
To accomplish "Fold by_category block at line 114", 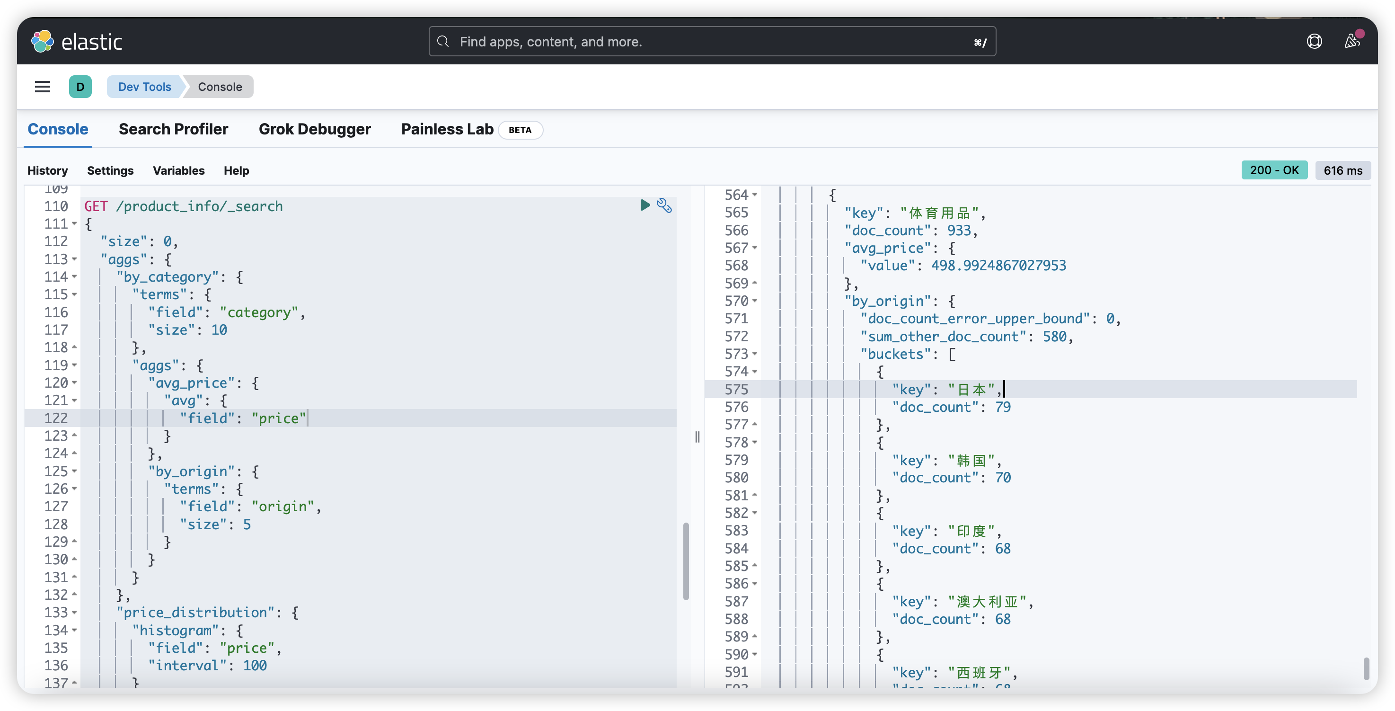I will 74,277.
